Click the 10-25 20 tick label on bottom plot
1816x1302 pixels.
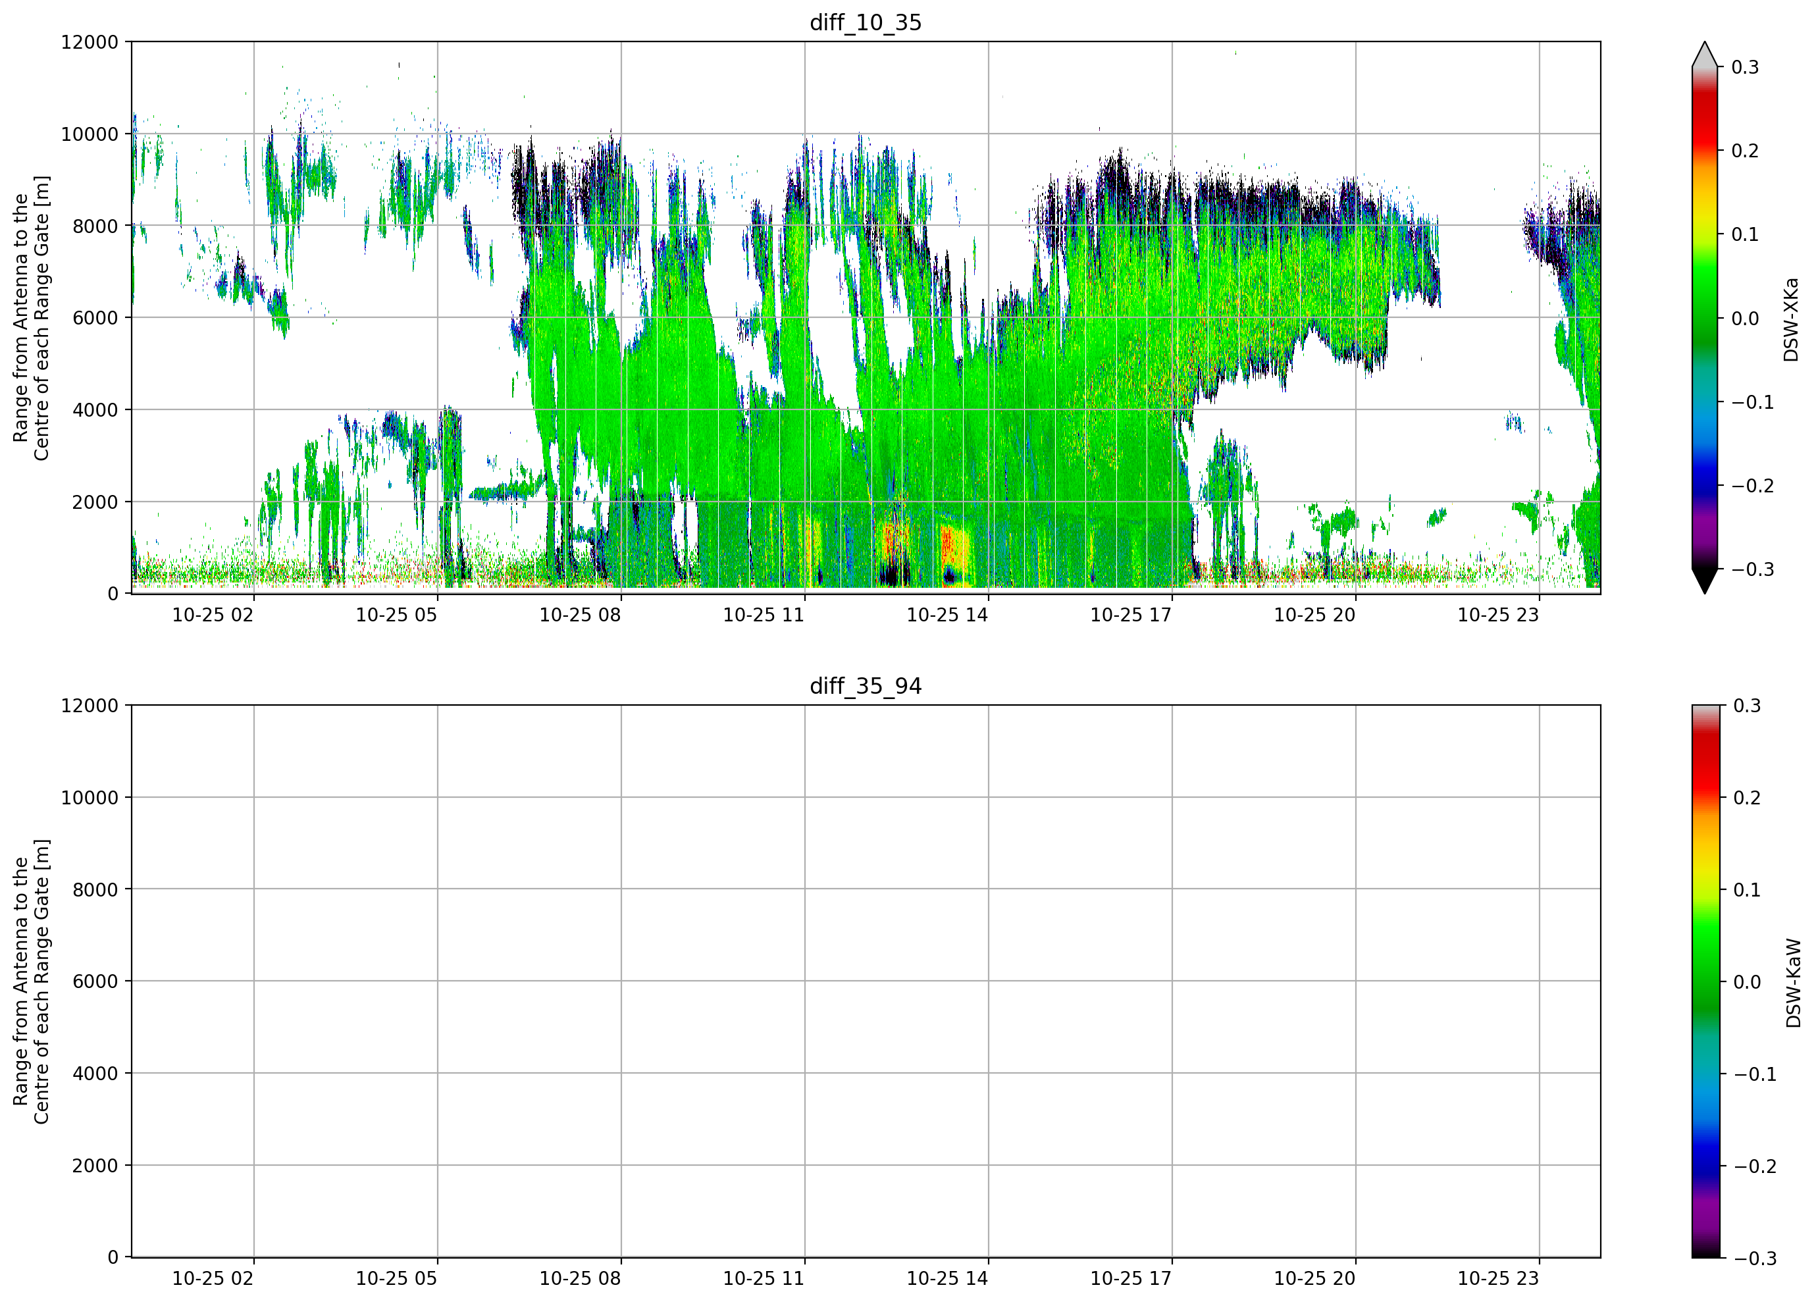pyautogui.click(x=1314, y=1278)
